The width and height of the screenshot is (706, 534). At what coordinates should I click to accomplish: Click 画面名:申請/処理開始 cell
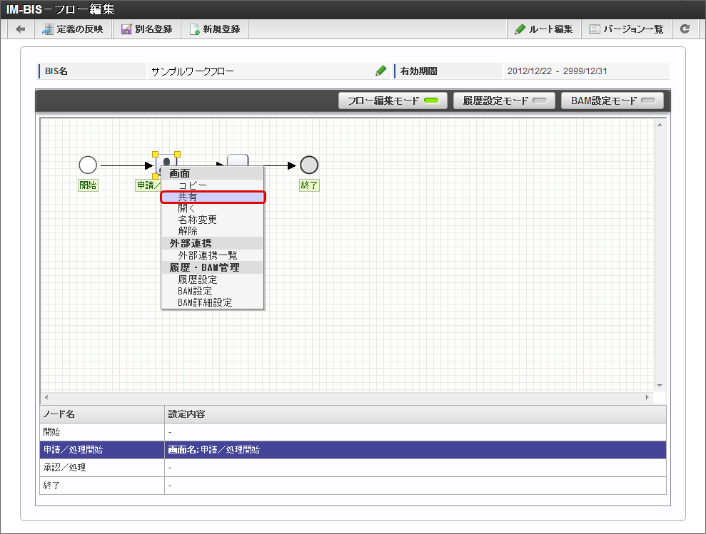415,450
